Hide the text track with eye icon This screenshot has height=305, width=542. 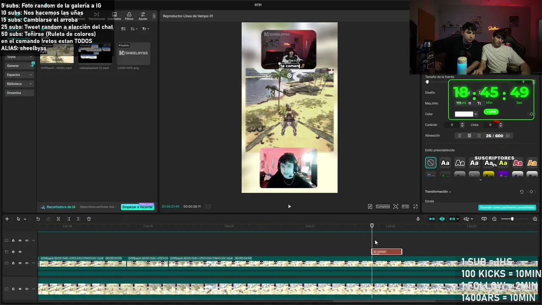pyautogui.click(x=20, y=252)
